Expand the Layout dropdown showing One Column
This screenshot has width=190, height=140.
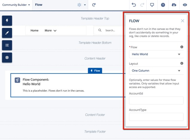(156, 71)
